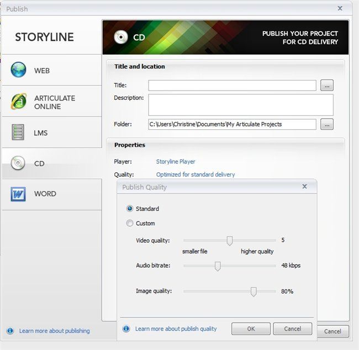The height and width of the screenshot is (350, 359).
Task: Click into the Title input field
Action: click(232, 86)
